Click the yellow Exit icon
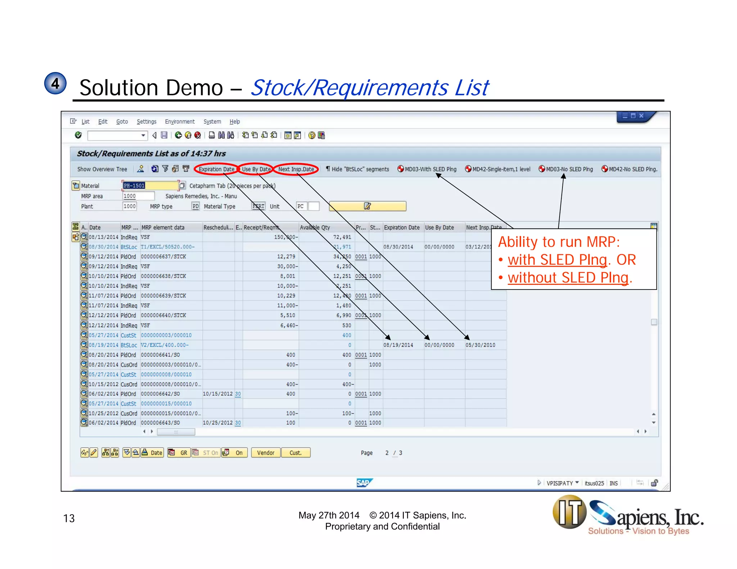 tap(188, 135)
